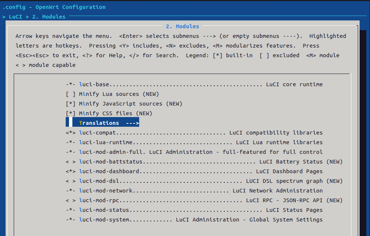The image size is (370, 236).
Task: Select the luci-lua-runtime row
Action: click(194, 142)
